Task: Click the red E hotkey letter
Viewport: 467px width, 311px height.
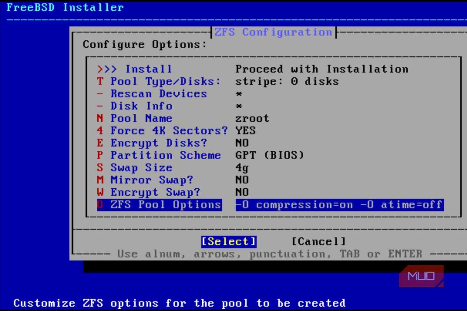Action: 100,143
